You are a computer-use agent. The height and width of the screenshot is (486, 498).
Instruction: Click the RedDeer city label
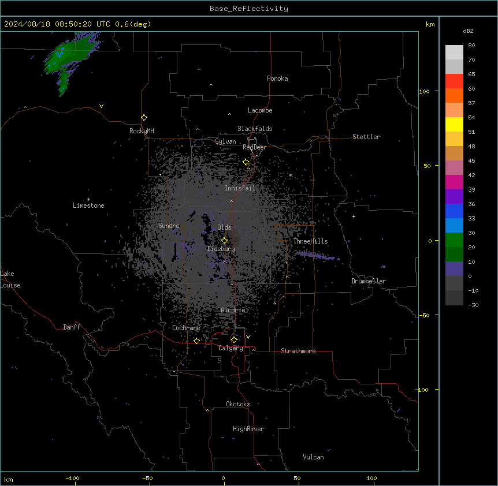click(254, 147)
